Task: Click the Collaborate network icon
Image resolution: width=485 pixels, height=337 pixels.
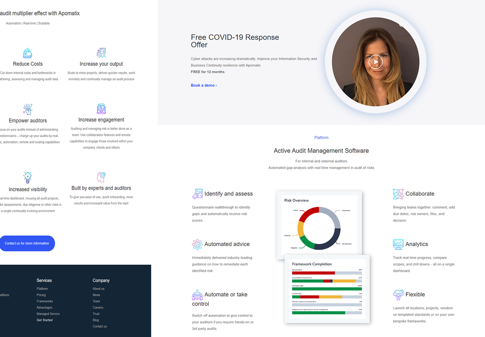Action: click(398, 194)
